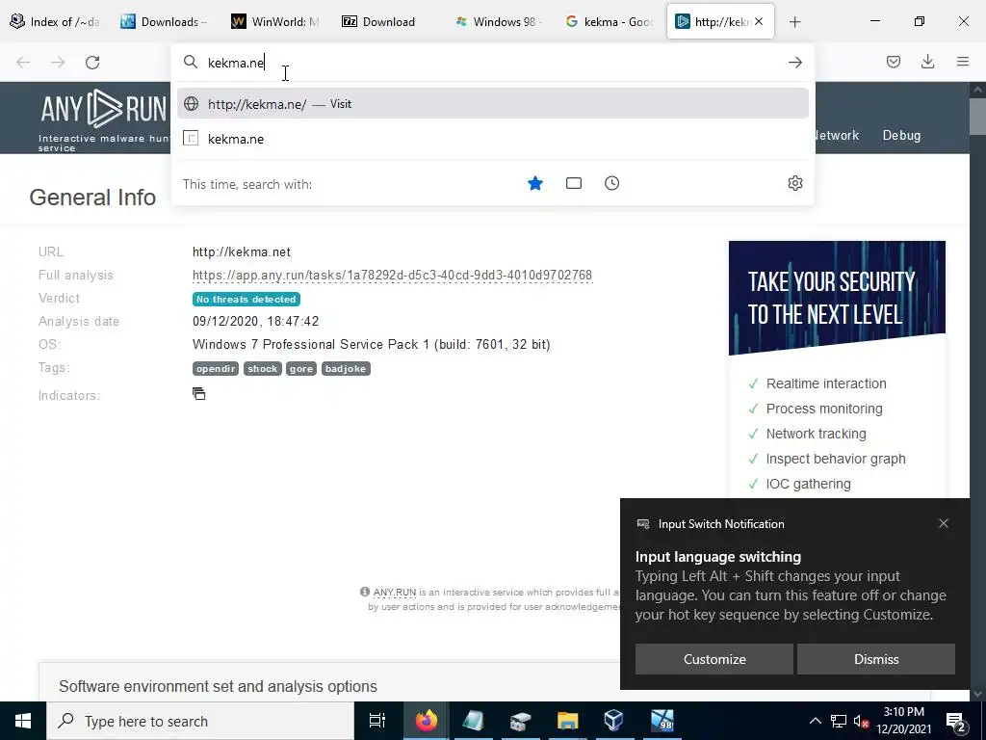The image size is (986, 740).
Task: Select http://kekma.ne/ Visit suggestion
Action: coord(492,104)
